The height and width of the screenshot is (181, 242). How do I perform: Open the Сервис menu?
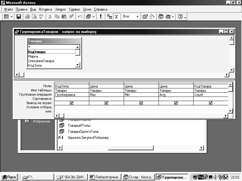point(74,9)
